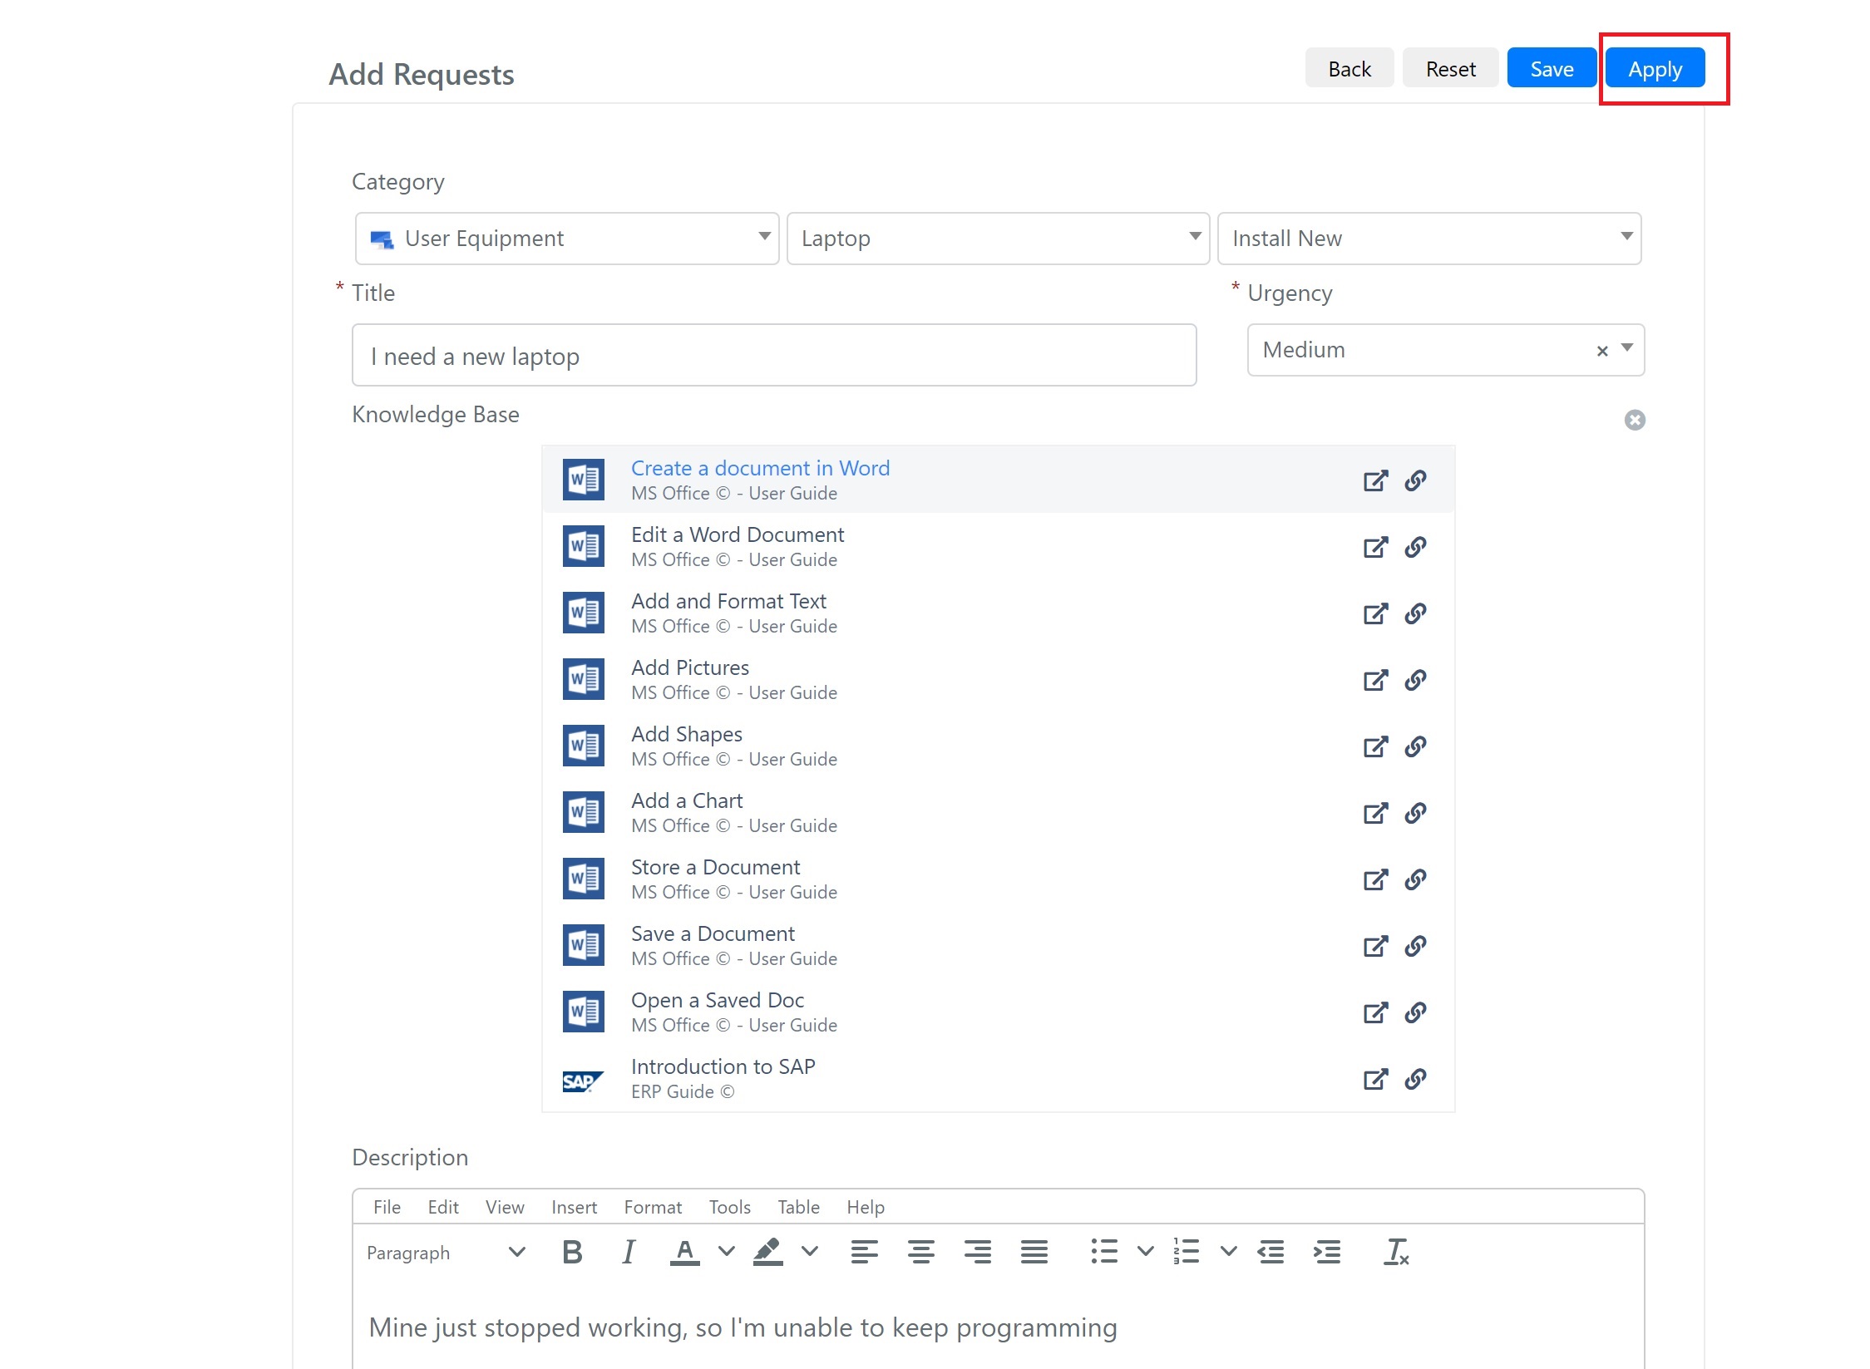Open external view for Edit a Word Document
This screenshot has height=1369, width=1870.
pyautogui.click(x=1375, y=547)
